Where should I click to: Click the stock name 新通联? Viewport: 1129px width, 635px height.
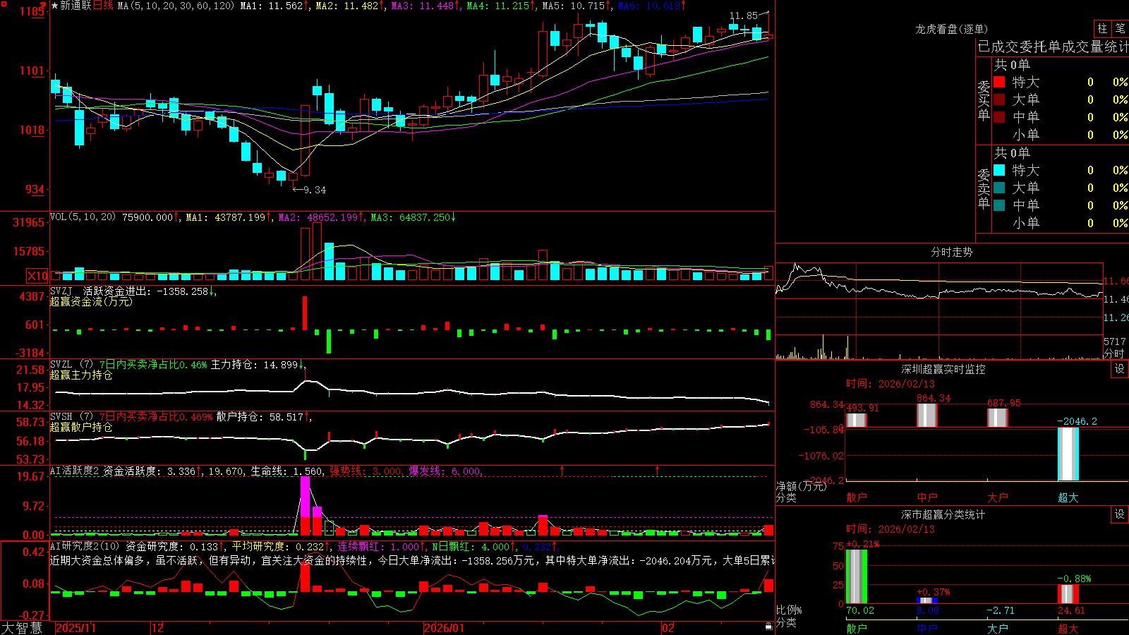pyautogui.click(x=76, y=6)
